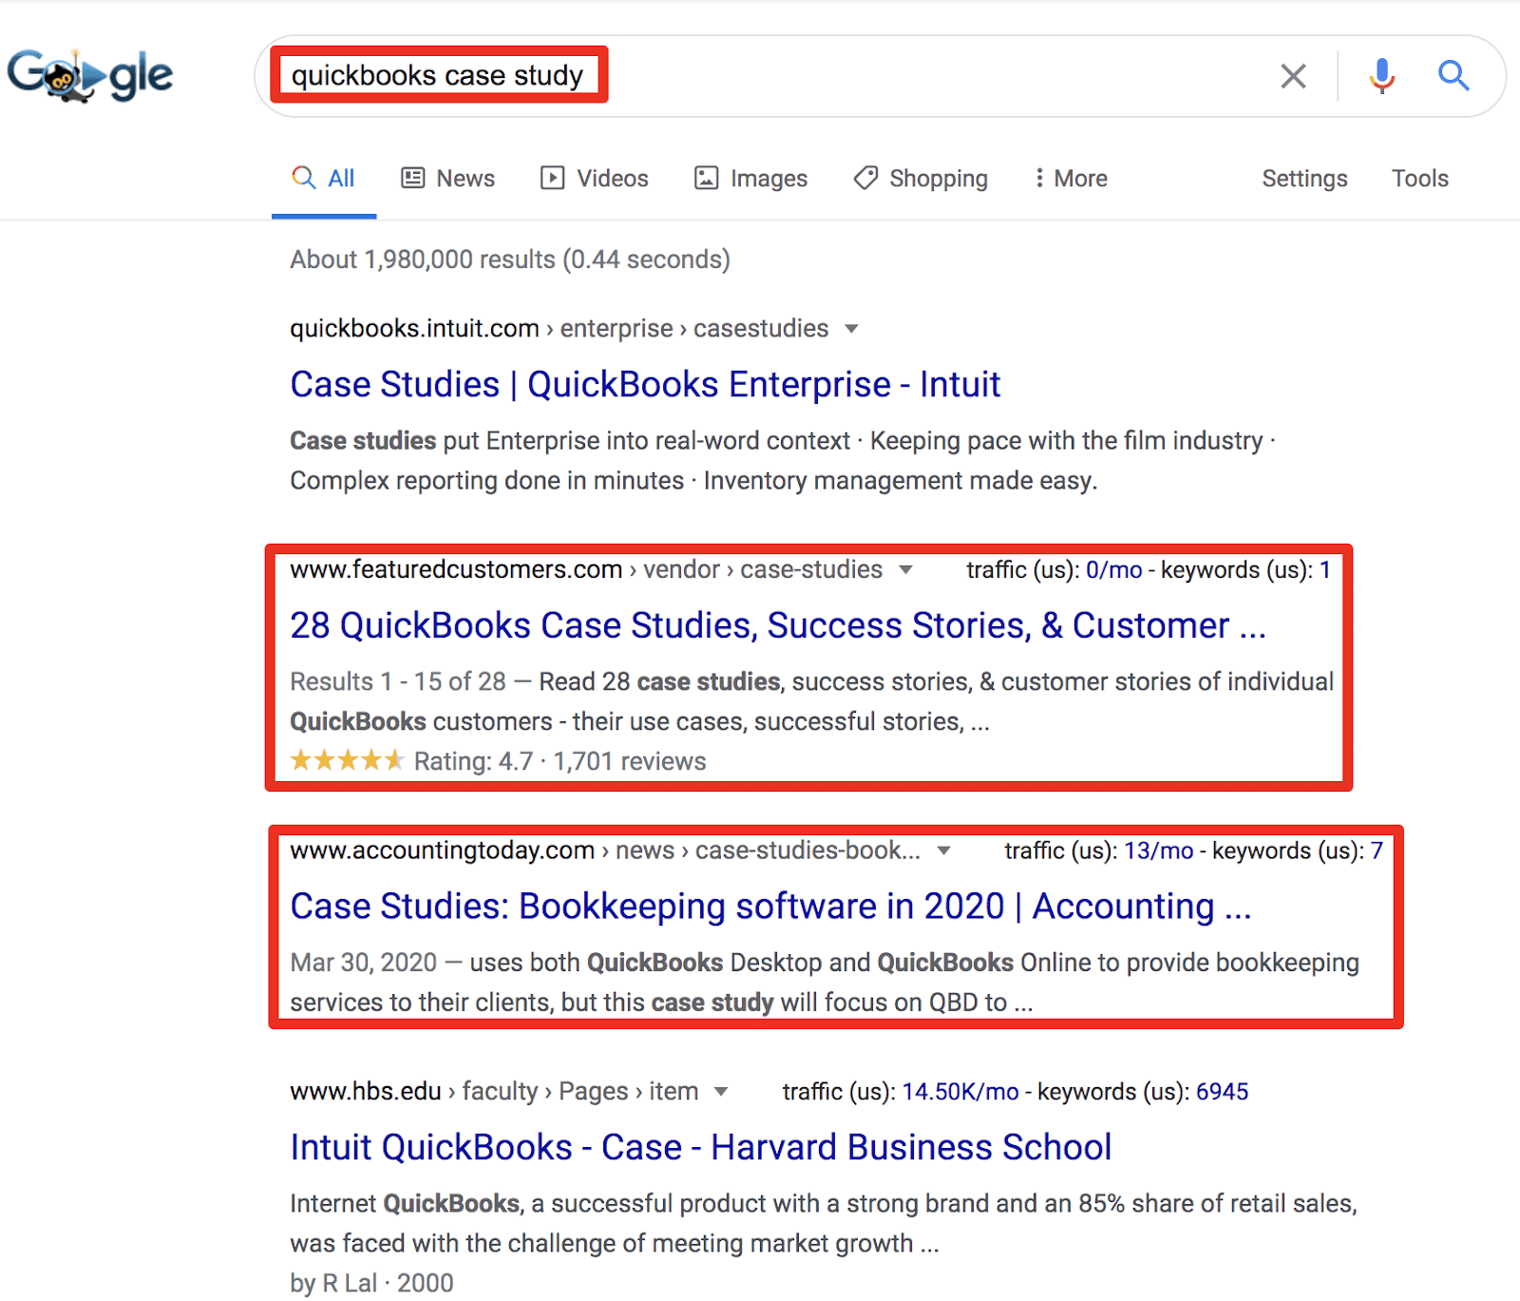Image resolution: width=1520 pixels, height=1301 pixels.
Task: Click the www.accountingtoday.com breadcrumb URL
Action: coord(605,851)
